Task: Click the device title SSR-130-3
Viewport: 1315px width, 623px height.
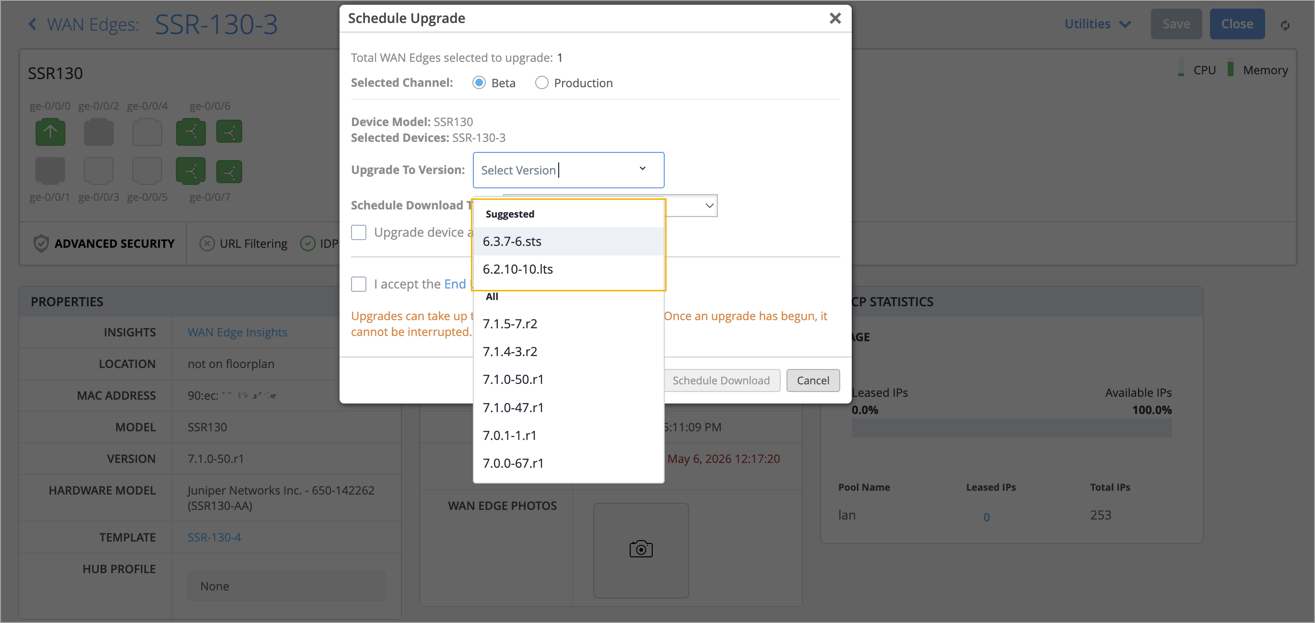Action: click(x=216, y=24)
